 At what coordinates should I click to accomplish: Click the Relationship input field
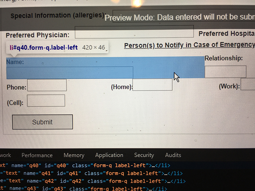225,72
